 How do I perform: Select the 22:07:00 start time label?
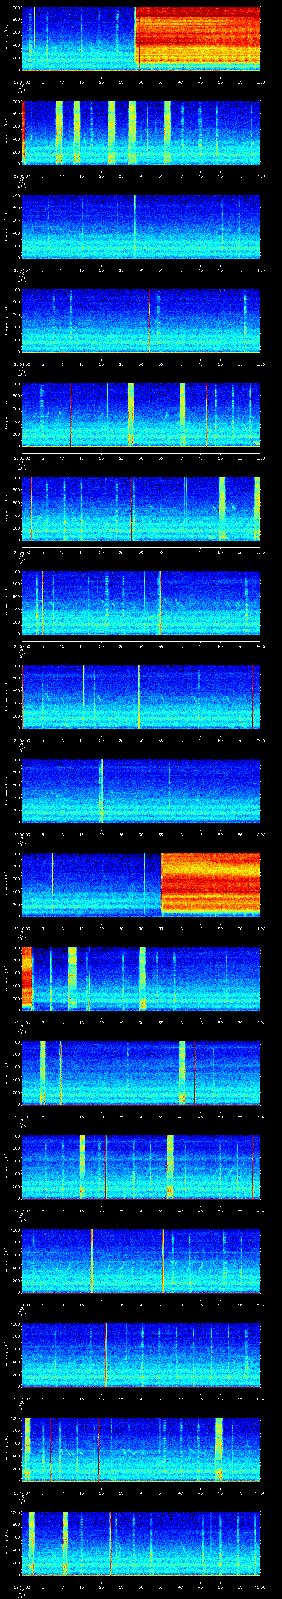(22, 646)
